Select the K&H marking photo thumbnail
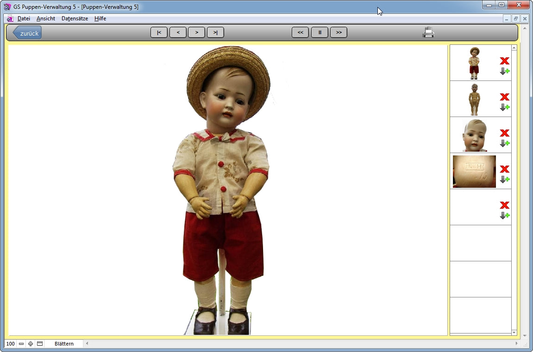 coord(474,172)
